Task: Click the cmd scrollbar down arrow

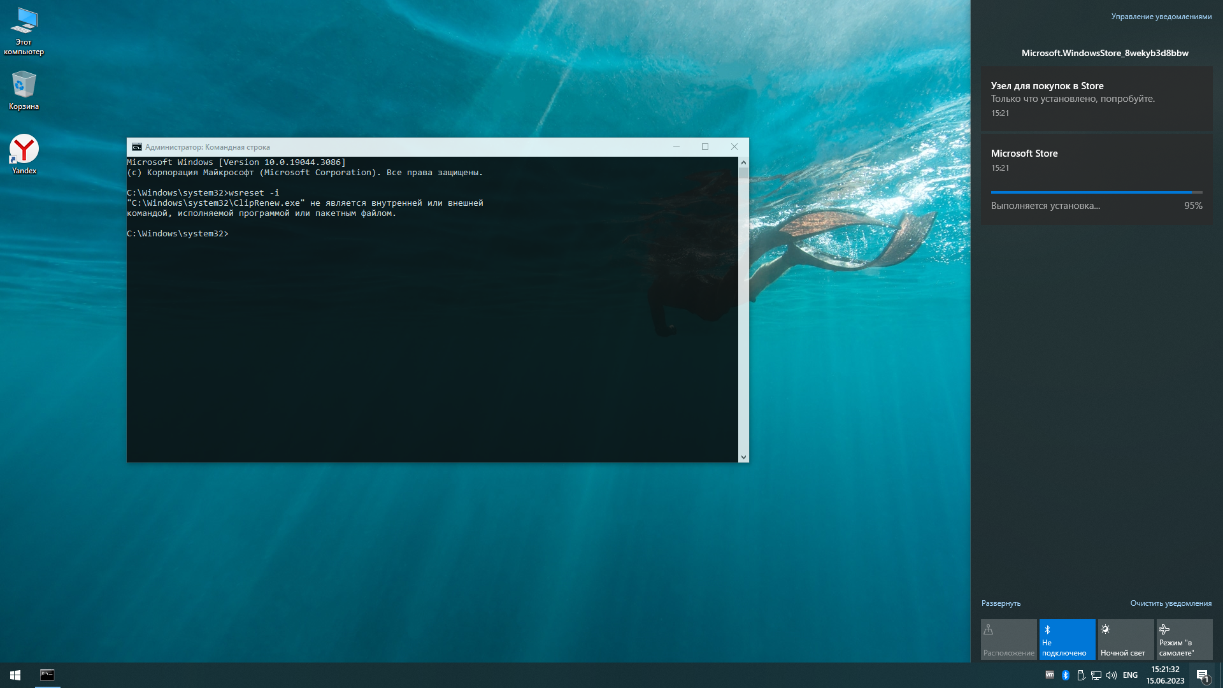Action: coord(743,457)
